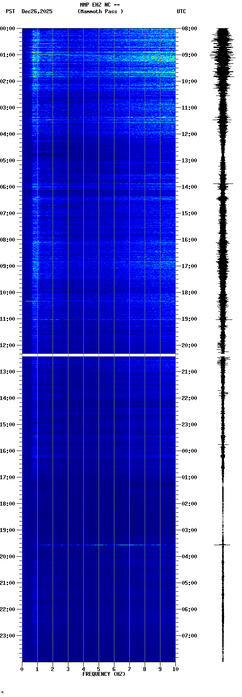Click the 06:00 PST time label

8,187
